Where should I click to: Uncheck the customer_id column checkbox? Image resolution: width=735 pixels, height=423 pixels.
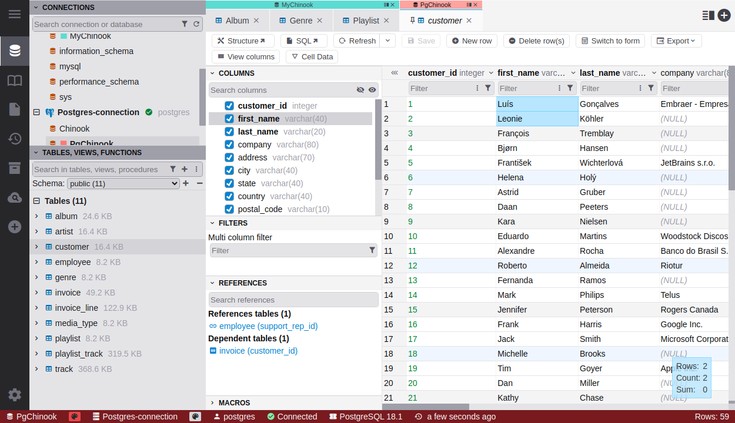click(x=229, y=106)
